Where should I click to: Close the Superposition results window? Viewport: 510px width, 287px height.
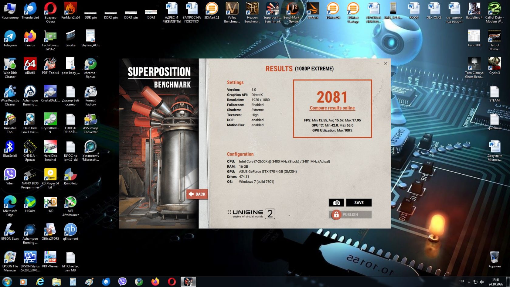386,63
